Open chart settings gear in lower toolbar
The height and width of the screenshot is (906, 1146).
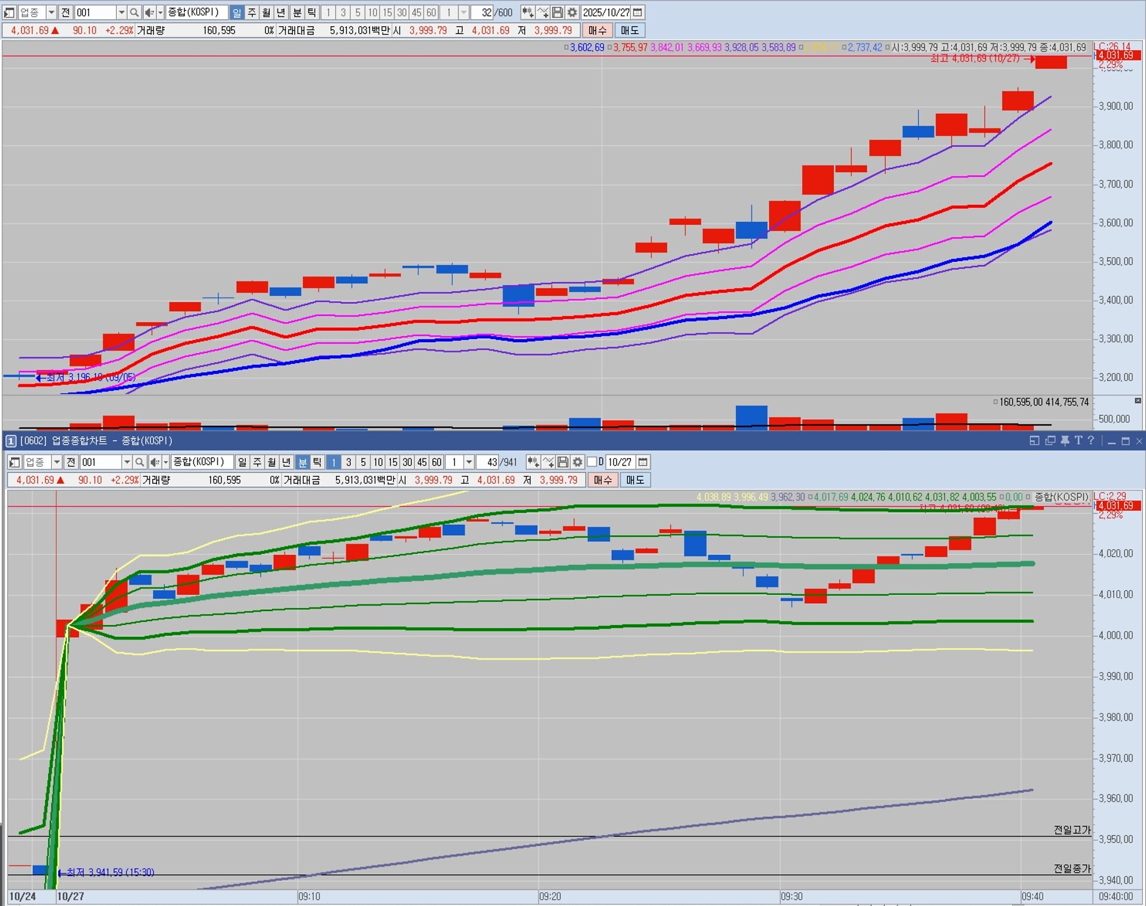coord(577,462)
